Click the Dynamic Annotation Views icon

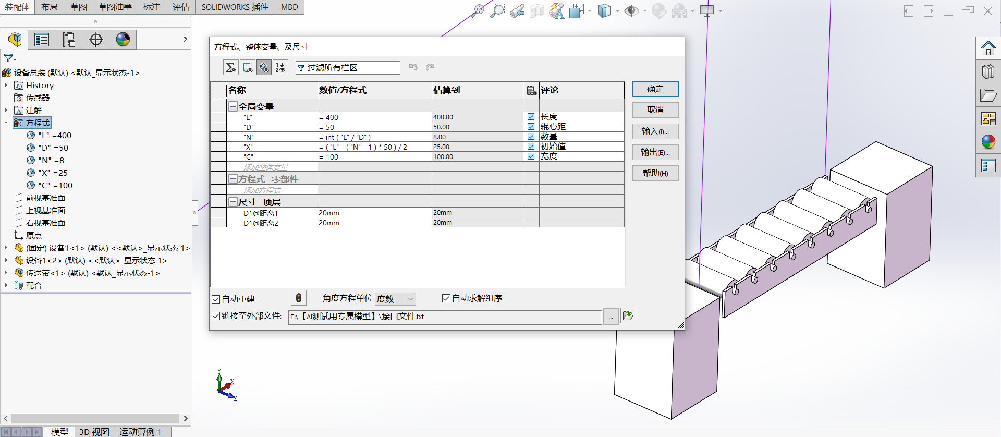(x=556, y=10)
